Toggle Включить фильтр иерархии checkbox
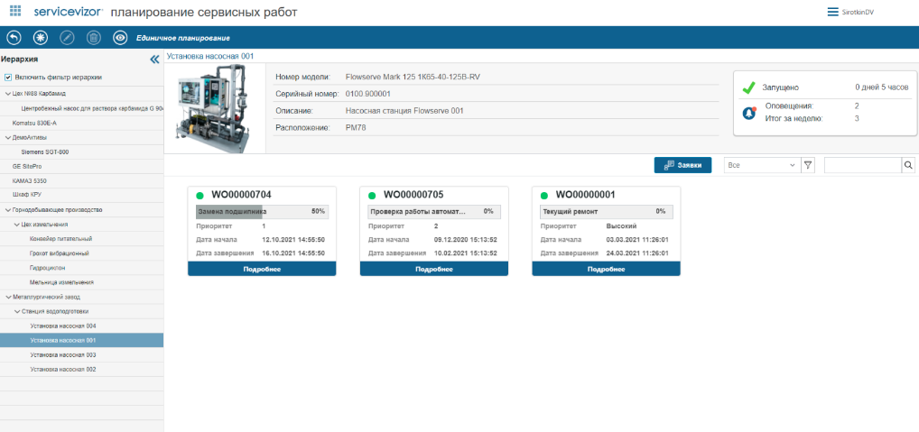 click(x=8, y=78)
